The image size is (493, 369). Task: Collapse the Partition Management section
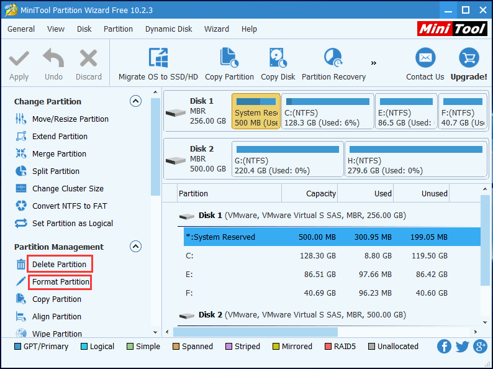135,247
